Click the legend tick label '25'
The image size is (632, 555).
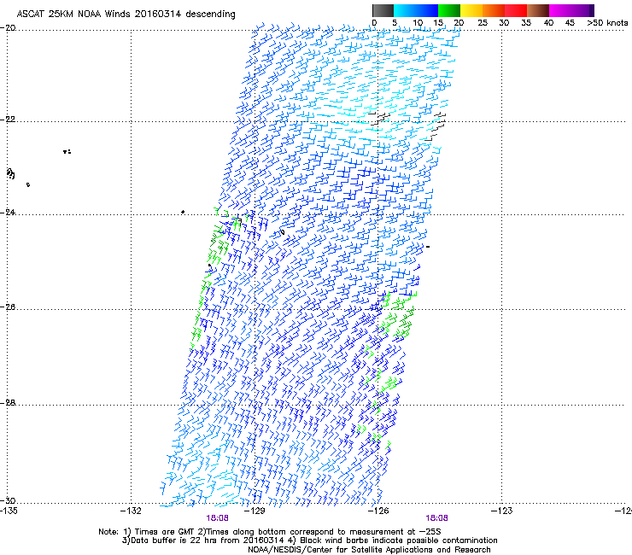pyautogui.click(x=483, y=23)
